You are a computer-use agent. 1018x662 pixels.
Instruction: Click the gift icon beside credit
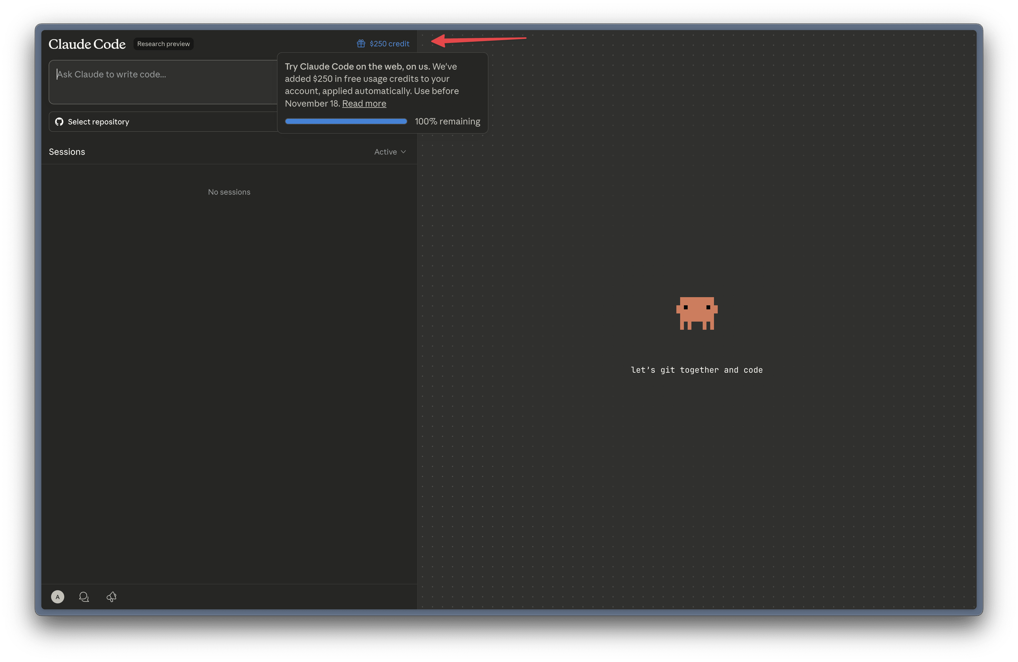point(361,44)
